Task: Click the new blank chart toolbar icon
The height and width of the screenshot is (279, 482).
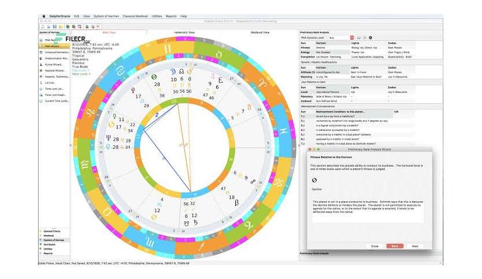Action: pyautogui.click(x=43, y=27)
